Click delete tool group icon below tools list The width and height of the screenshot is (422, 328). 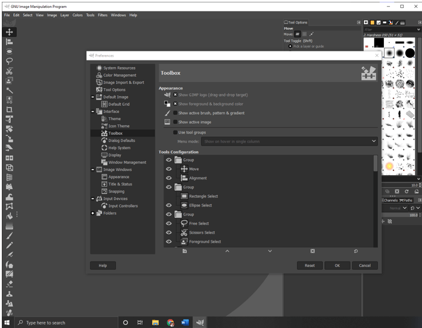tap(313, 251)
